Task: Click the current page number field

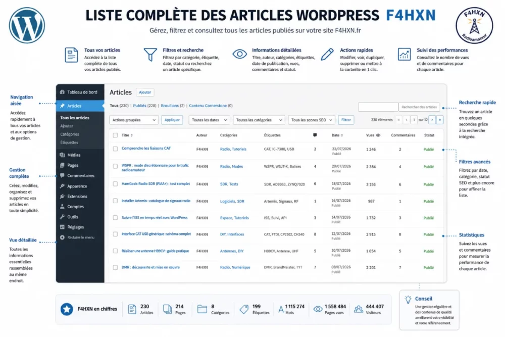Action: coord(414,120)
